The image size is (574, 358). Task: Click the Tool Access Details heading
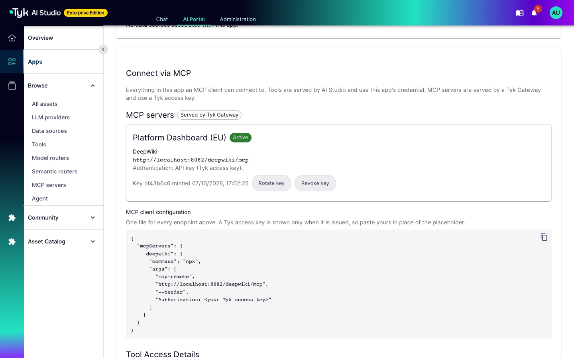coord(163,354)
